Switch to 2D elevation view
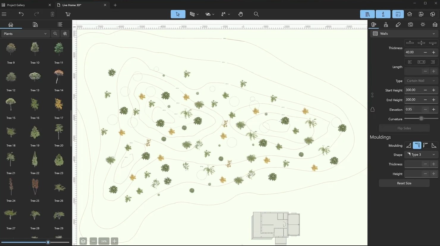The height and width of the screenshot is (246, 440). coord(409,14)
